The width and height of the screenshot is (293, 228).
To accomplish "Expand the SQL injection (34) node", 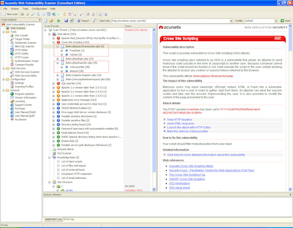I will (x=53, y=83).
